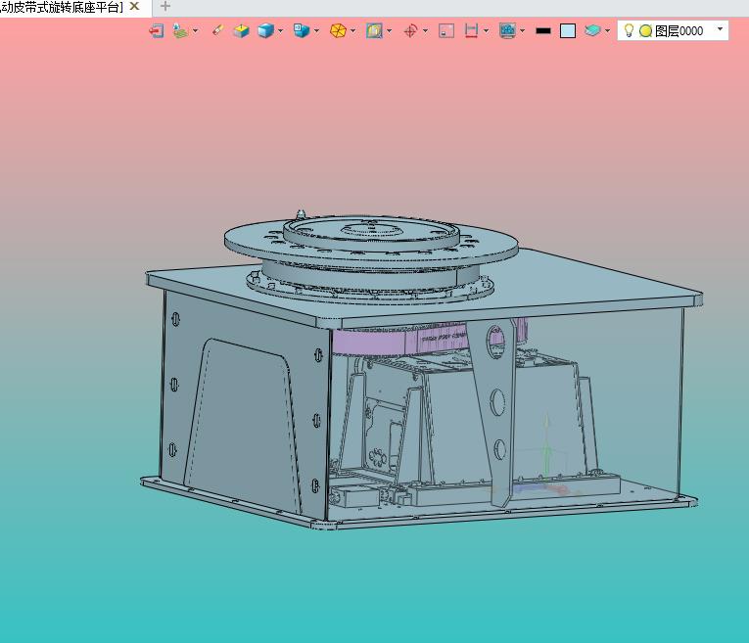The height and width of the screenshot is (643, 749).
Task: Click the blue cube view orientation icon
Action: tap(301, 31)
